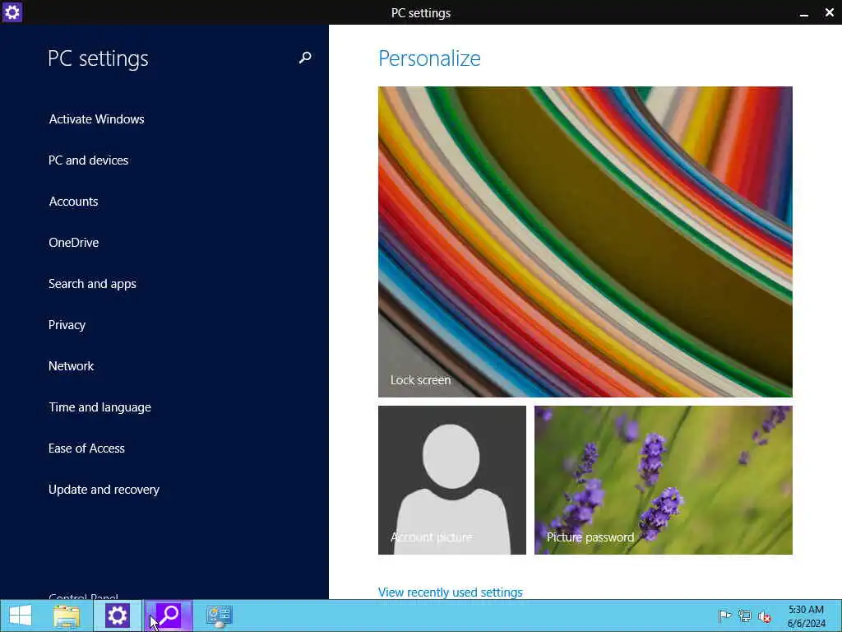This screenshot has width=842, height=632.
Task: Click the PC settings gear on taskbar
Action: point(118,616)
